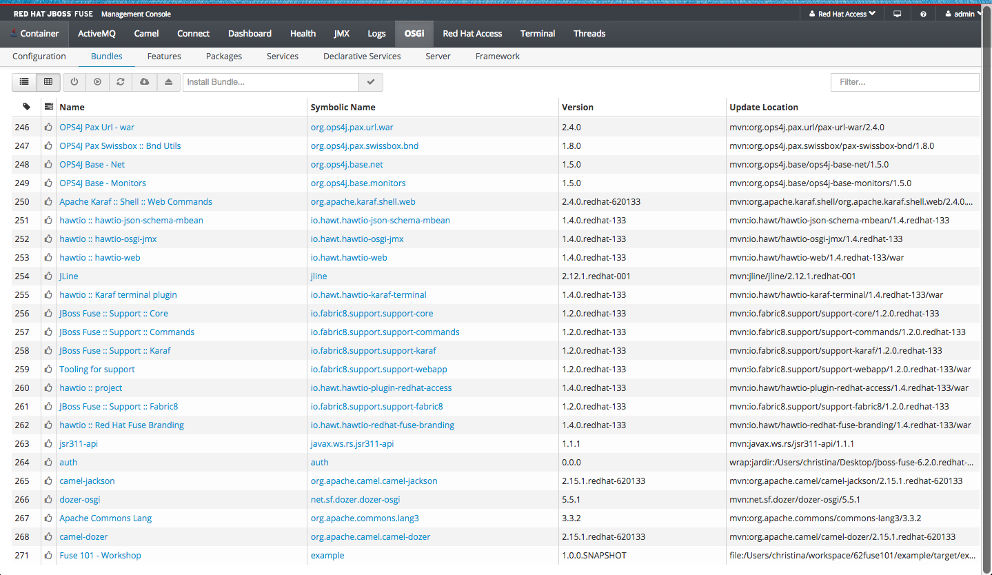This screenshot has height=575, width=992.
Task: Click the update bundle cloud-download icon
Action: pos(144,82)
